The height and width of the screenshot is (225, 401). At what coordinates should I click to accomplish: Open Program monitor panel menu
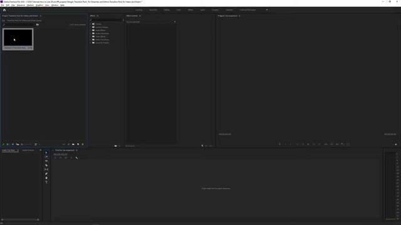pos(239,16)
